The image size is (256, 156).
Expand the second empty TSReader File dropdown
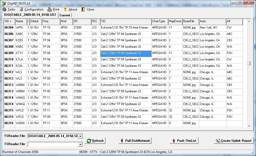point(80,144)
